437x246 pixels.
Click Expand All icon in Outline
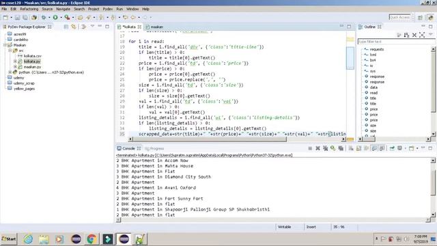click(422, 35)
